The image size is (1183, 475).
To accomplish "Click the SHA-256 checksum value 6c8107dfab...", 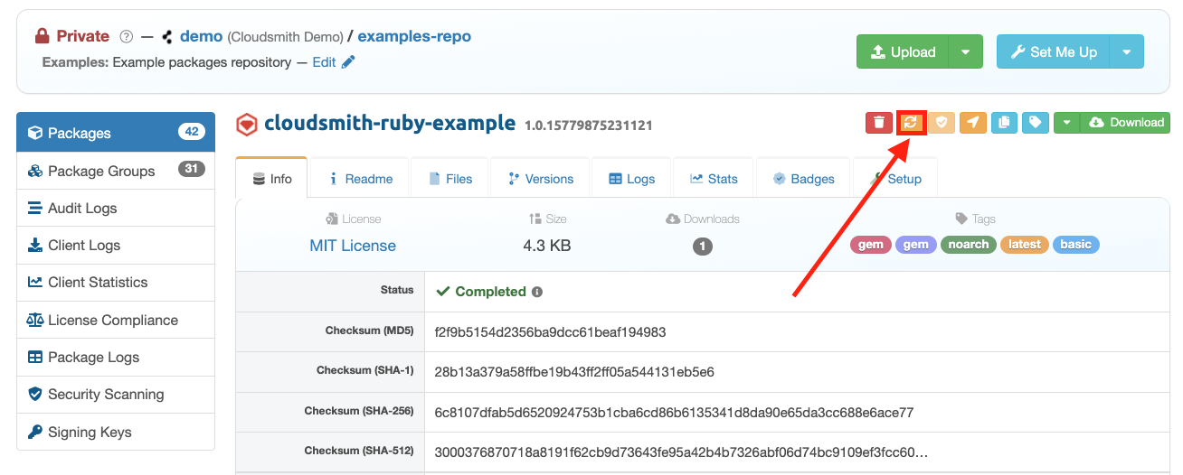I will coord(674,413).
